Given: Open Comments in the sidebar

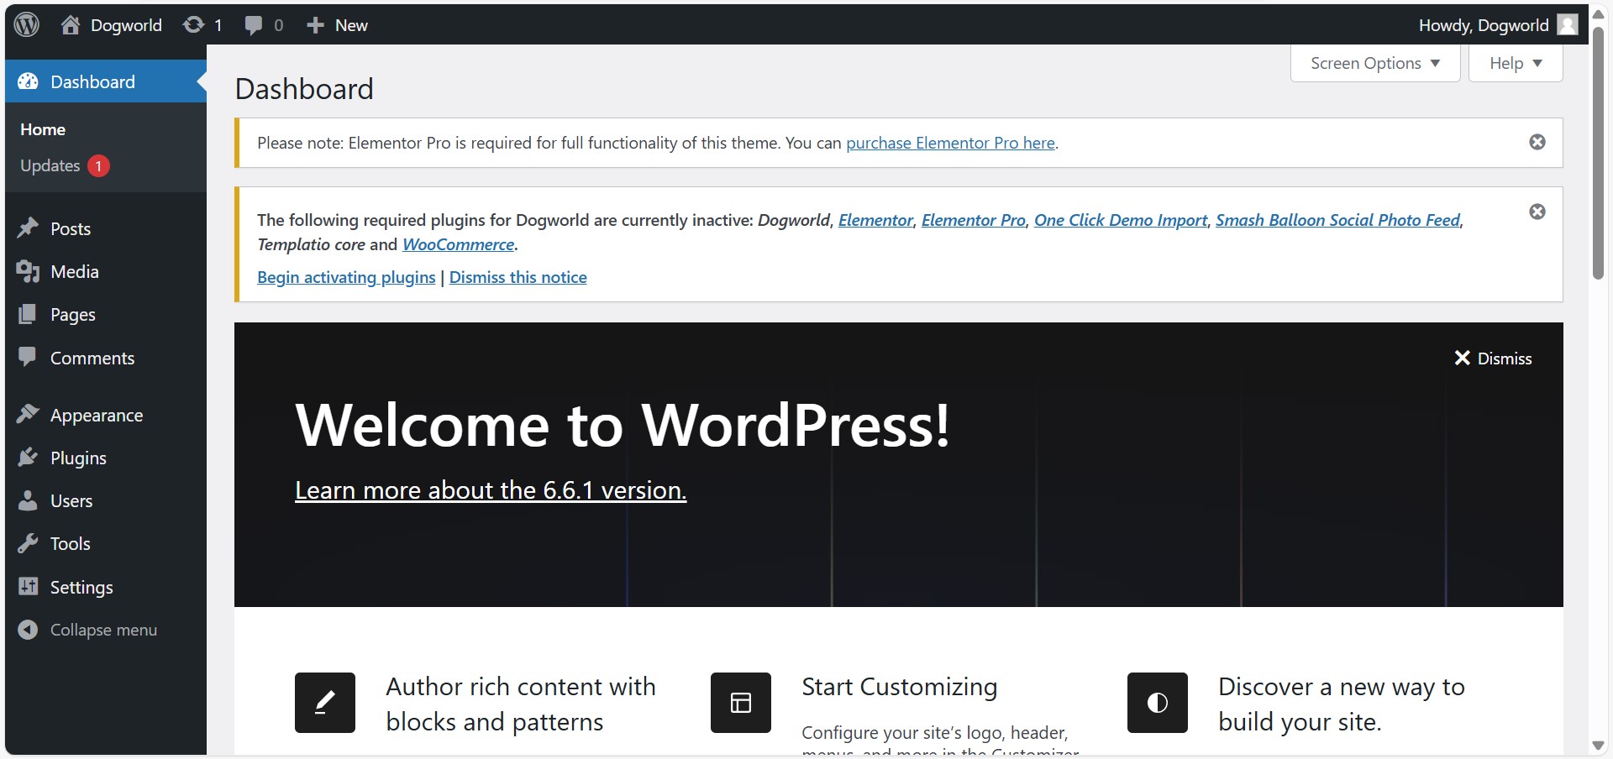Looking at the screenshot, I should [x=92, y=358].
